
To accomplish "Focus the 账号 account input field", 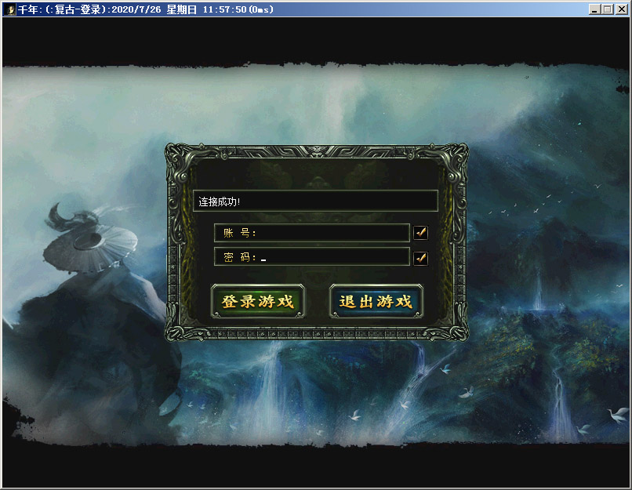I will pyautogui.click(x=333, y=233).
